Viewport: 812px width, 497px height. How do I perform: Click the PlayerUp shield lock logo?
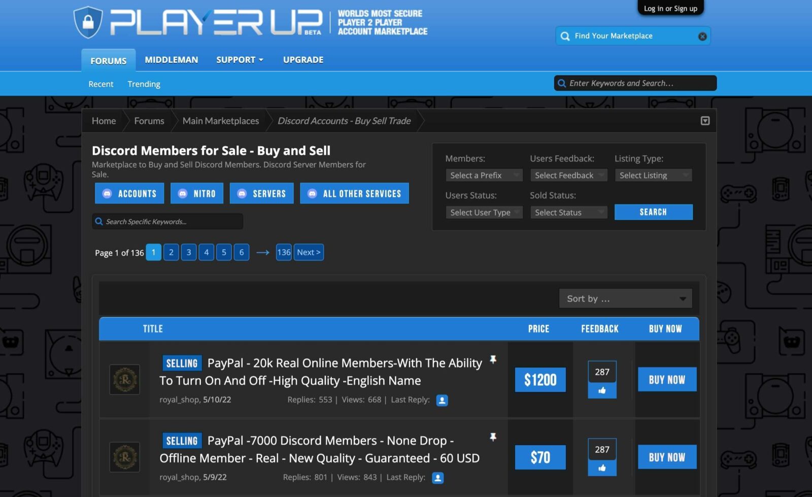[88, 22]
